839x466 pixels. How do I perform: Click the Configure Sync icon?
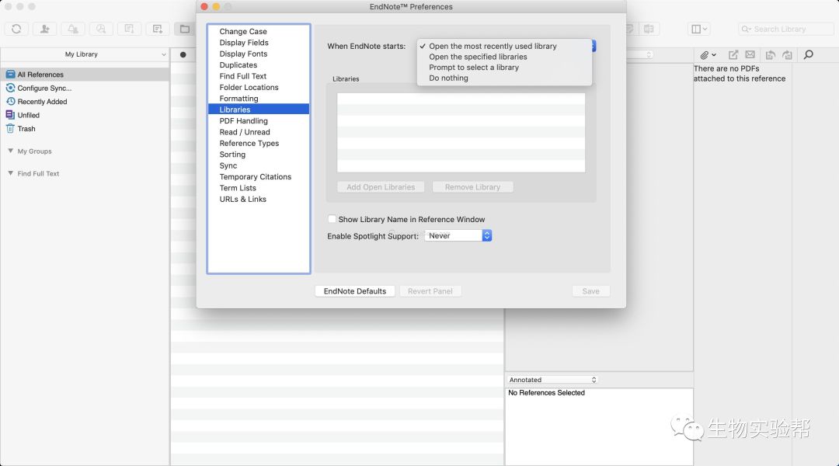(10, 88)
